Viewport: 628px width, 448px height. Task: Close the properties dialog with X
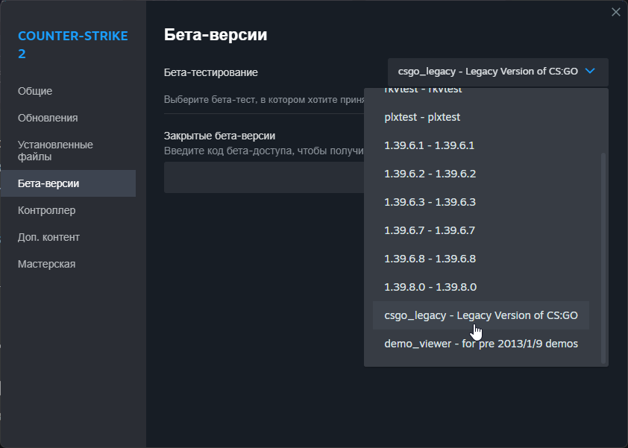pyautogui.click(x=615, y=12)
